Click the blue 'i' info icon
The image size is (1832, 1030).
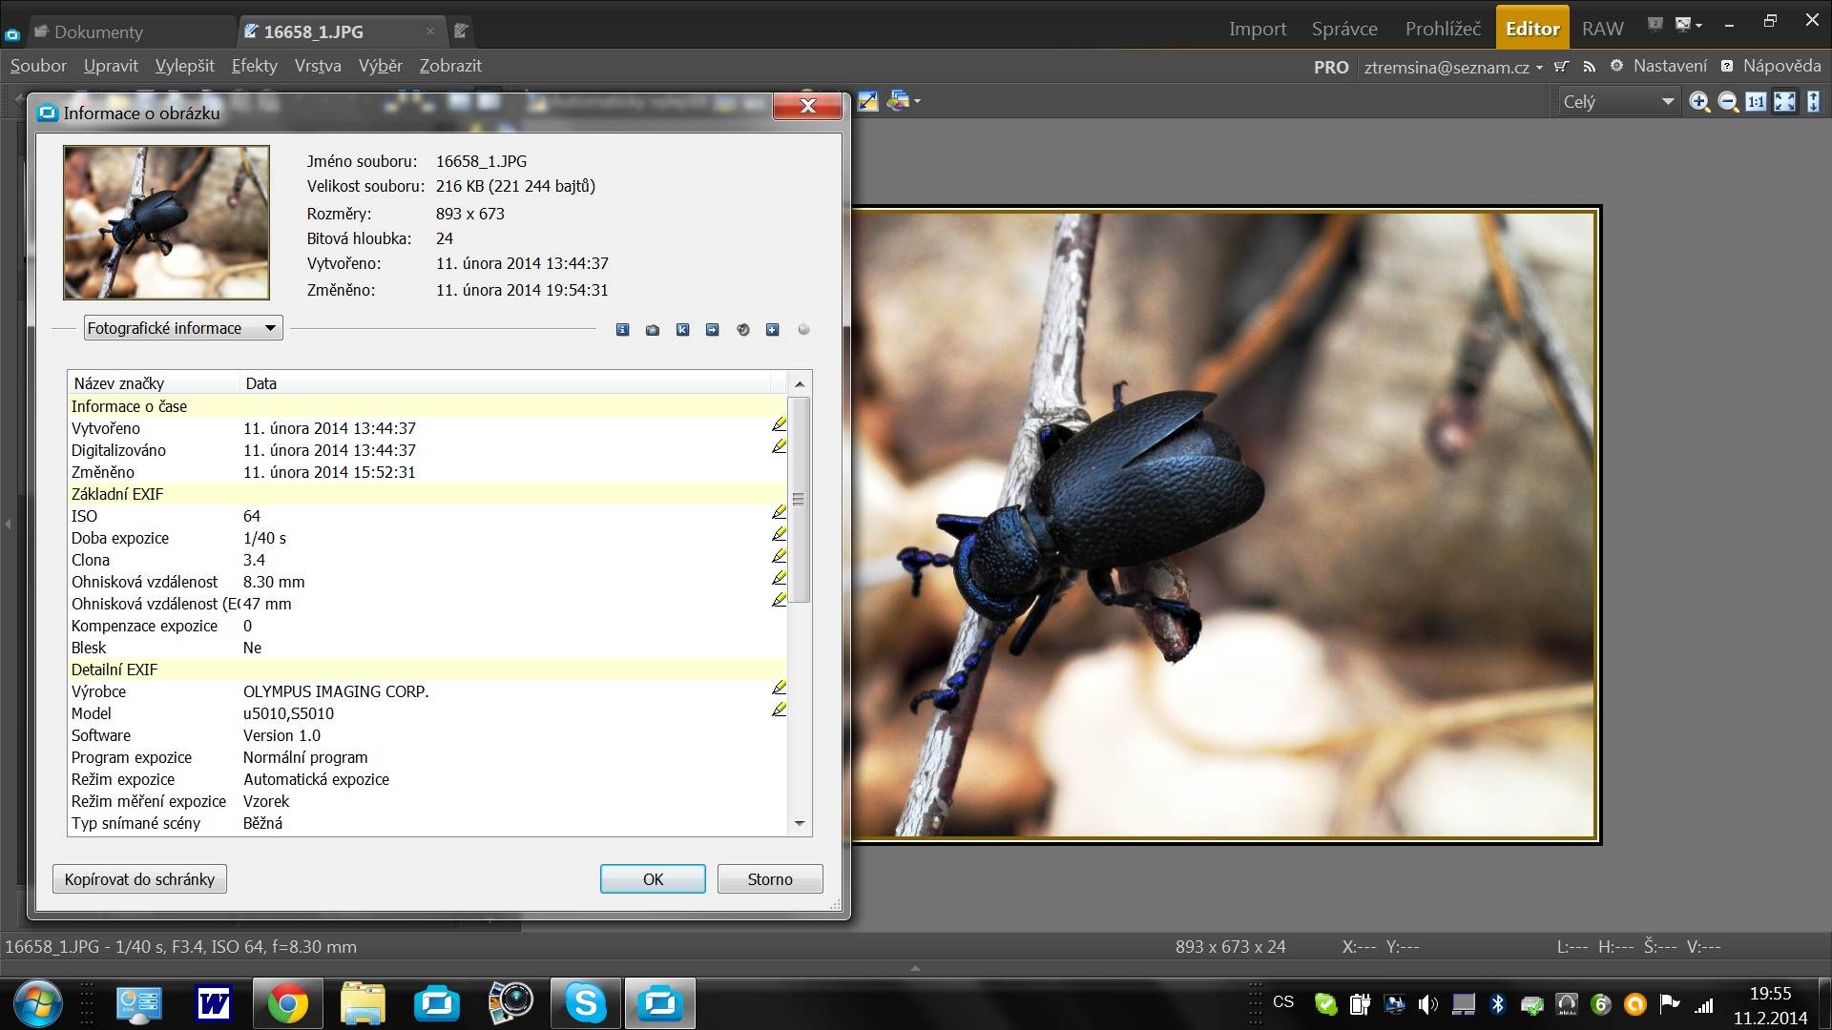tap(622, 330)
